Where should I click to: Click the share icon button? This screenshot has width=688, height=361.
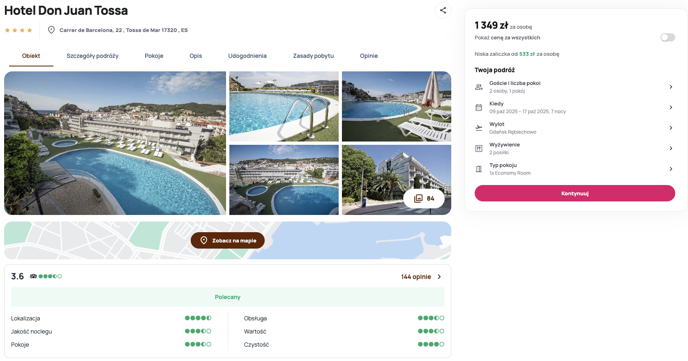click(443, 10)
